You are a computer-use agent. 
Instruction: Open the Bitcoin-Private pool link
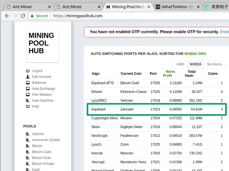[43, 164]
